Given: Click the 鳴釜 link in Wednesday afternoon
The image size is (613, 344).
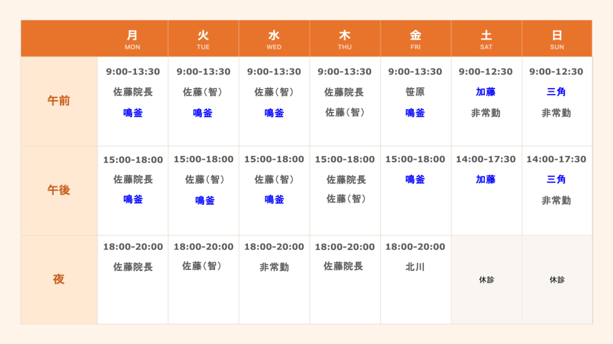Looking at the screenshot, I should click(x=274, y=199).
